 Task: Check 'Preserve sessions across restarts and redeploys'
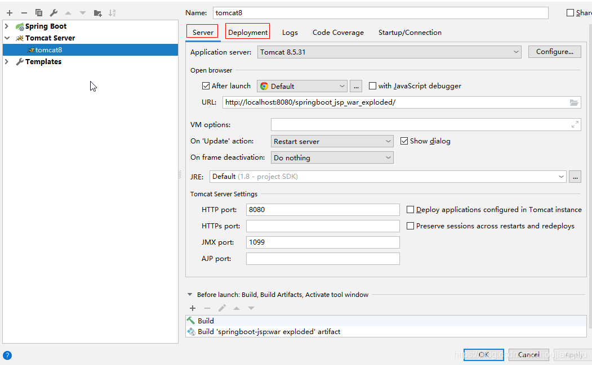pyautogui.click(x=411, y=226)
